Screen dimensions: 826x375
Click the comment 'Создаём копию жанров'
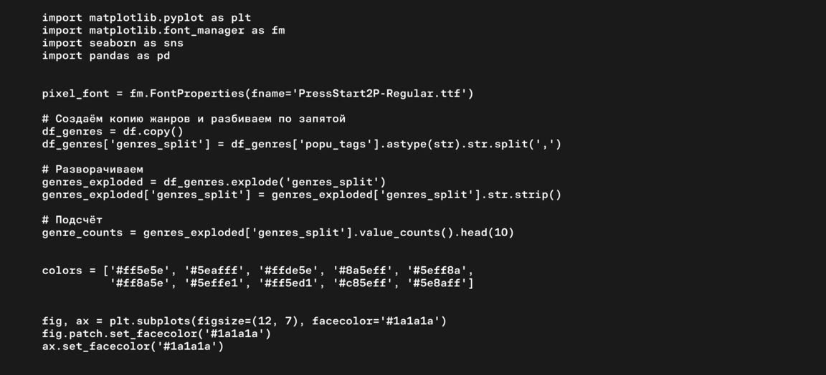pyautogui.click(x=122, y=119)
